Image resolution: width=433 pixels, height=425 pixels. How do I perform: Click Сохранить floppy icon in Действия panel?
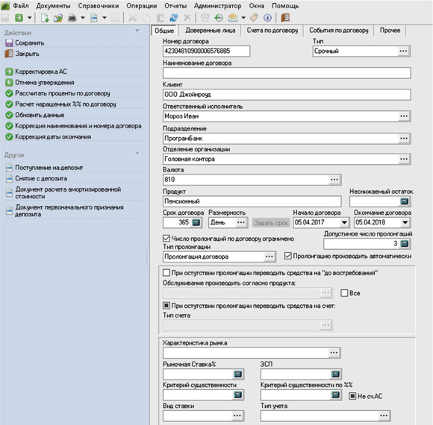(x=9, y=42)
